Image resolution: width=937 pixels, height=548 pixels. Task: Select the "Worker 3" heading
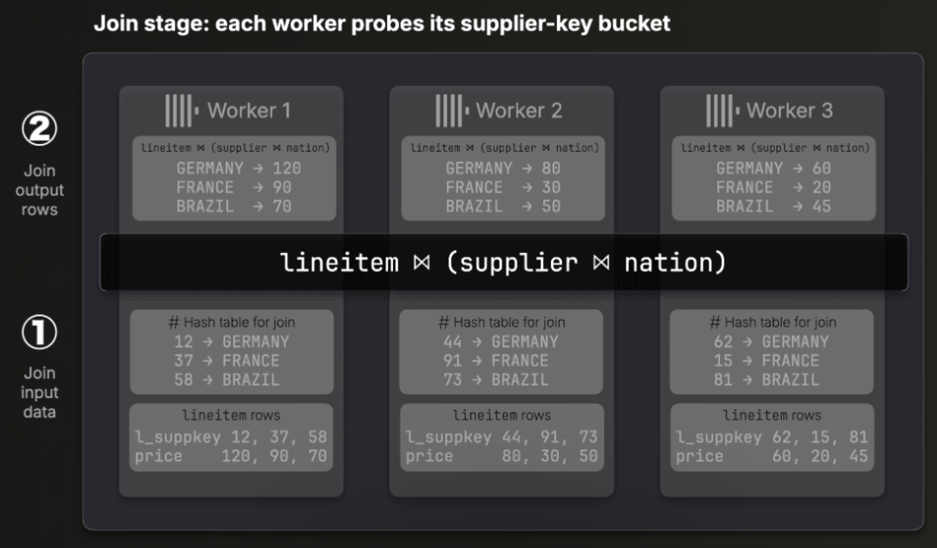click(790, 110)
